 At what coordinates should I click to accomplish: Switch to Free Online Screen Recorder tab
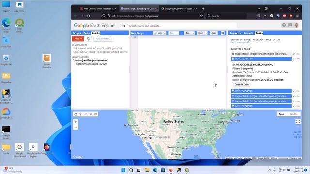tap(98, 9)
